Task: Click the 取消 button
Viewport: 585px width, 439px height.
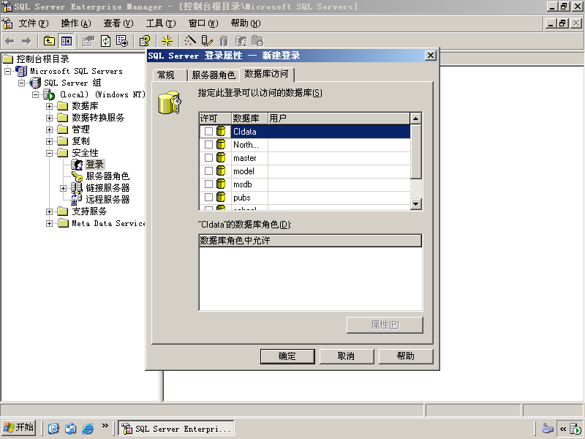Action: (x=346, y=356)
